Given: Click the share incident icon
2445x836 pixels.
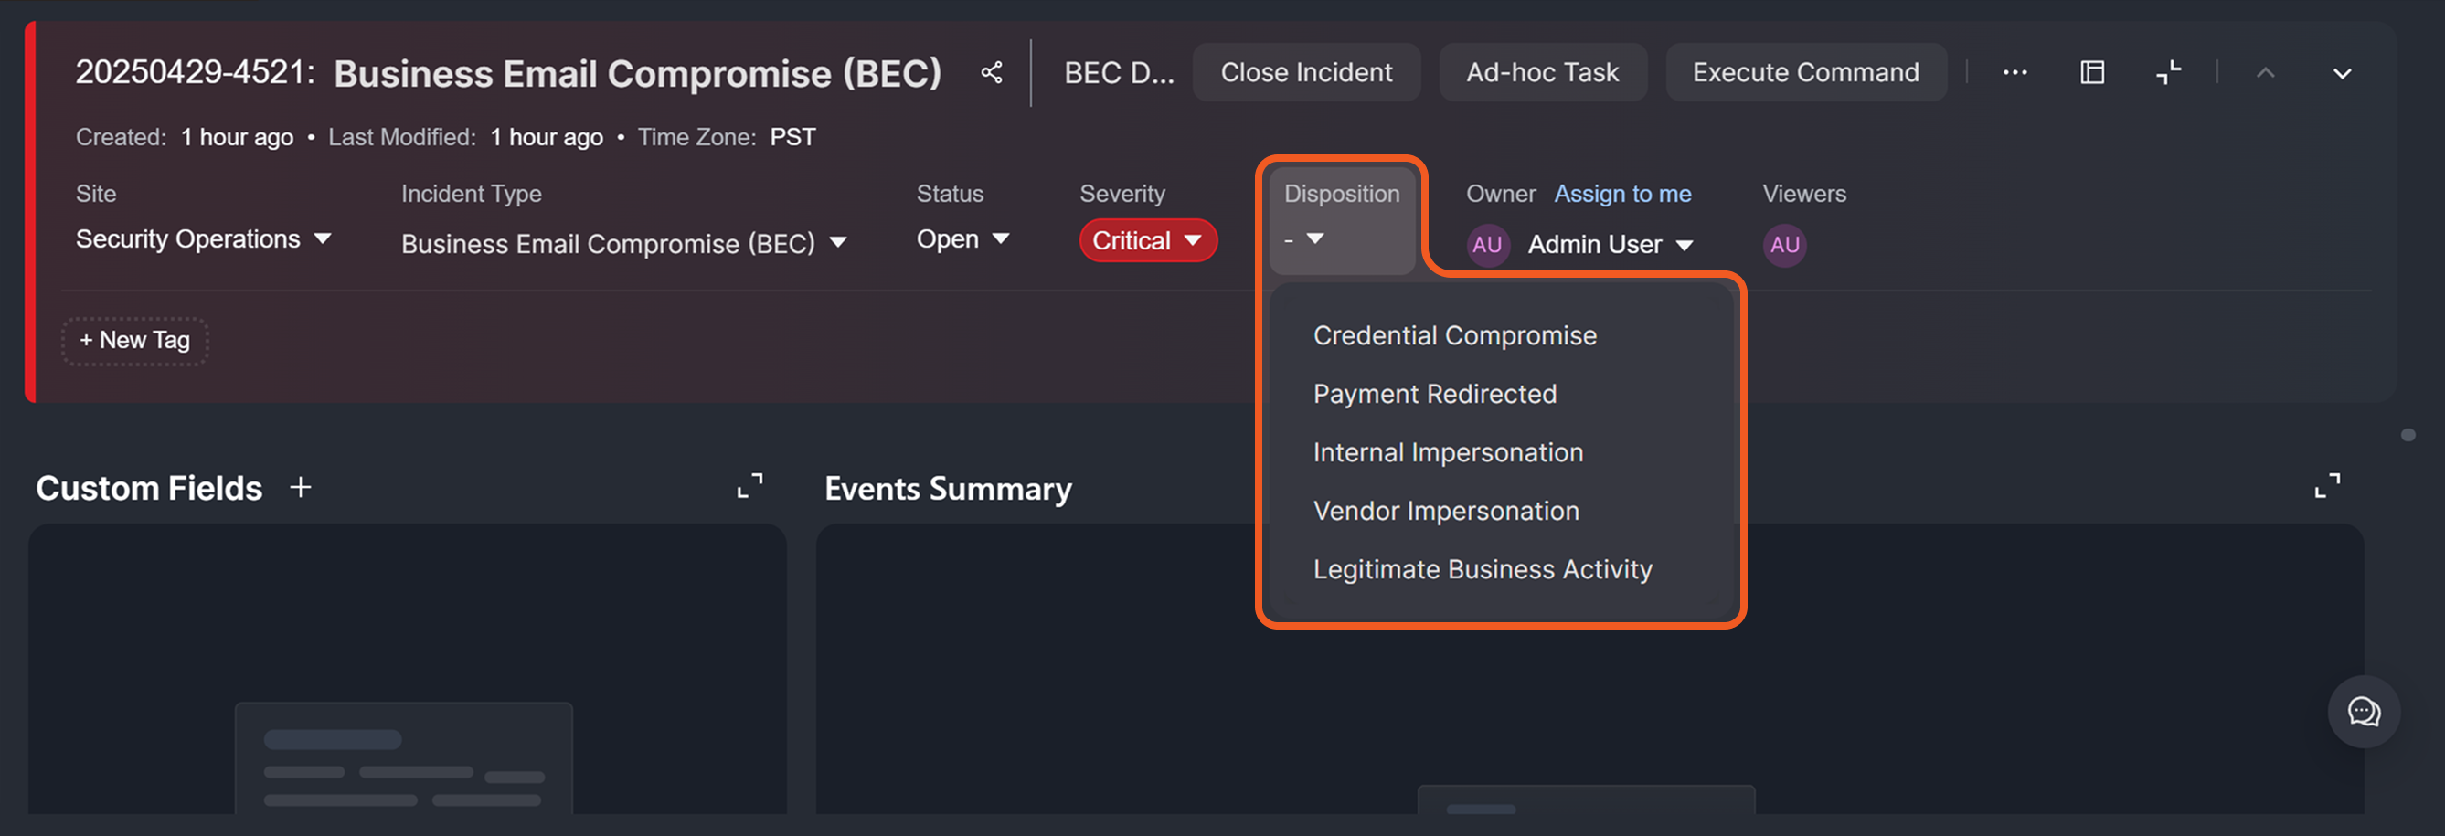Looking at the screenshot, I should point(991,72).
